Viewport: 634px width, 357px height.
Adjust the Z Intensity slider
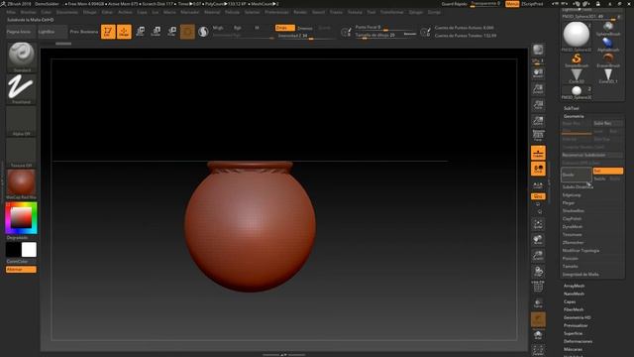coord(305,36)
